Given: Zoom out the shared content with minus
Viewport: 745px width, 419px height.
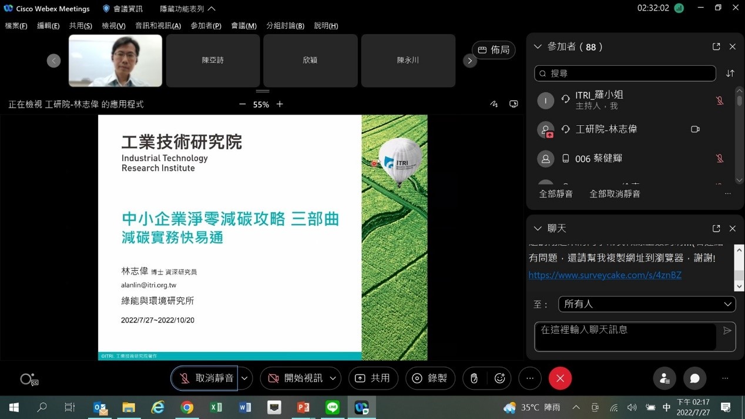Looking at the screenshot, I should coord(242,104).
